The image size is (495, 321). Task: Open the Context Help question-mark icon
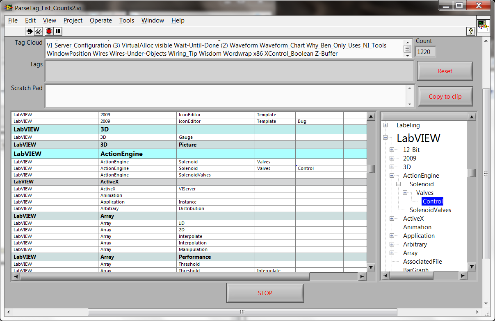point(471,31)
